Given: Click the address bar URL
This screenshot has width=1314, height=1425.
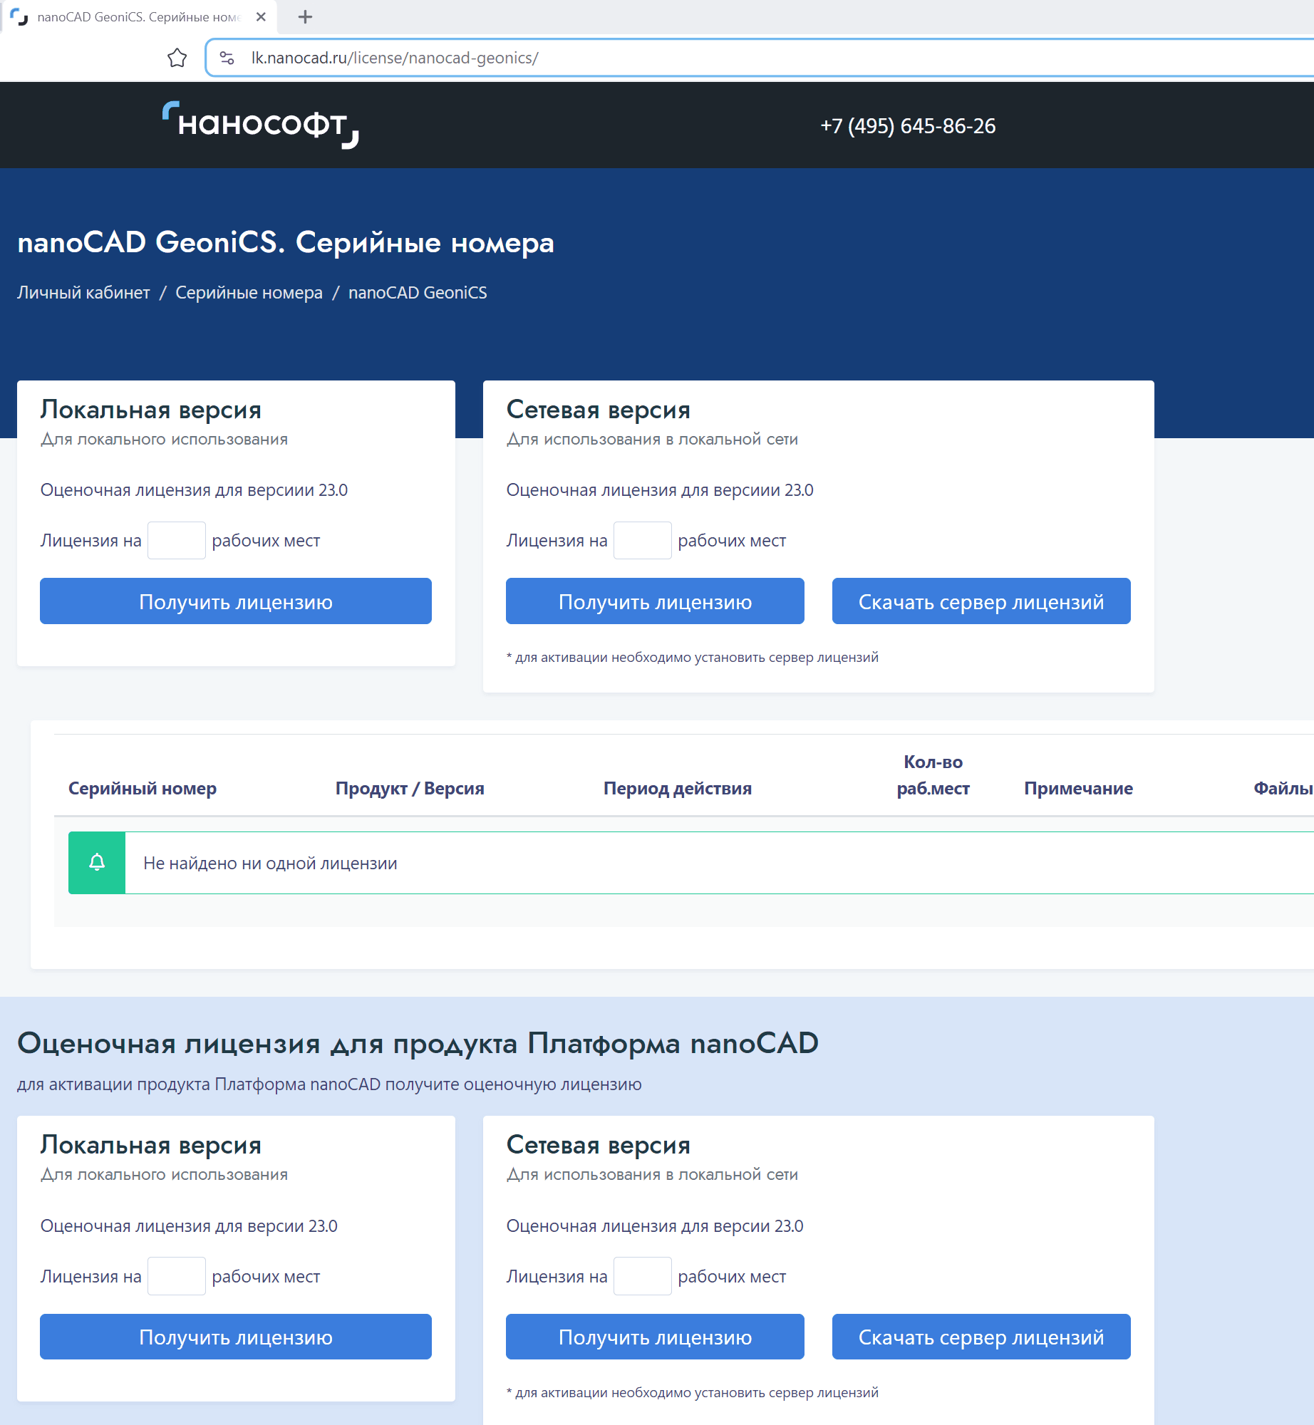Looking at the screenshot, I should (394, 58).
